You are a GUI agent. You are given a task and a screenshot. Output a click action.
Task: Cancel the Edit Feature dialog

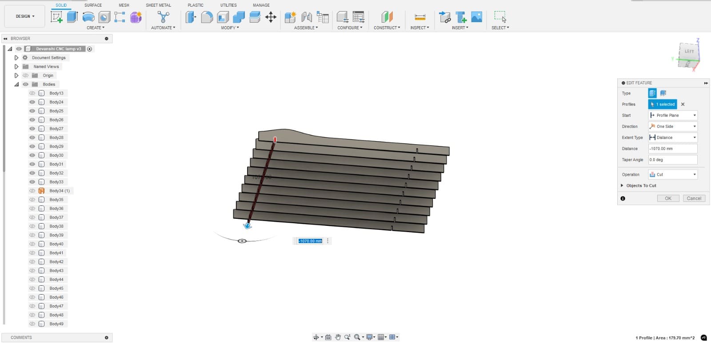[694, 198]
